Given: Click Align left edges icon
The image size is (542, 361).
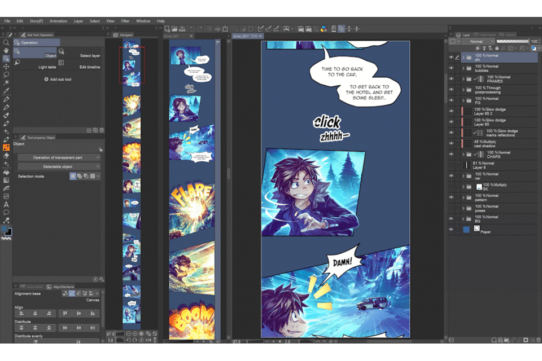Looking at the screenshot, I should [x=21, y=313].
